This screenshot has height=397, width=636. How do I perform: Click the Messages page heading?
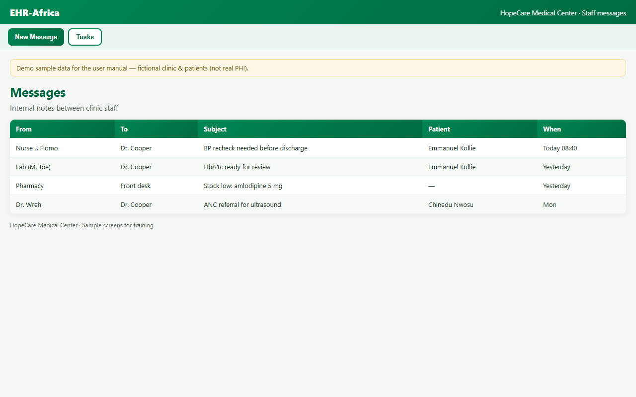click(x=38, y=93)
